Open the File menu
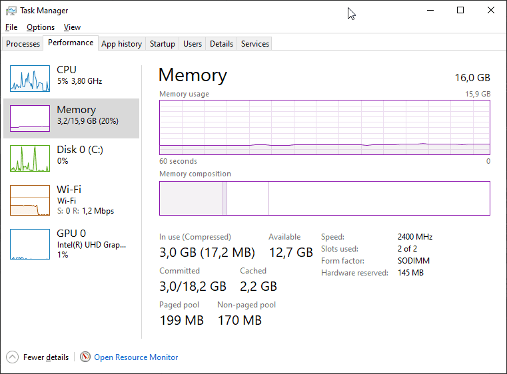Screen dimensions: 507x374 click(11, 27)
